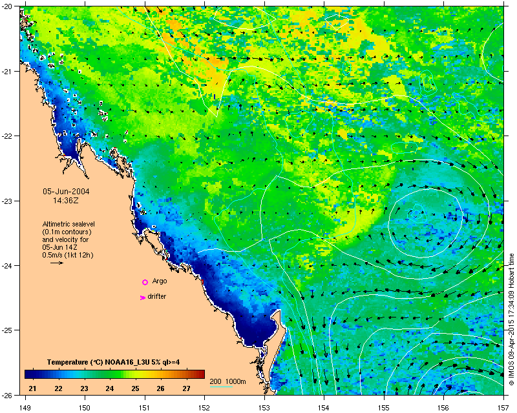Screen dimensions: 517x413
Task: Click longitude axis label 151
Action: (x=145, y=408)
